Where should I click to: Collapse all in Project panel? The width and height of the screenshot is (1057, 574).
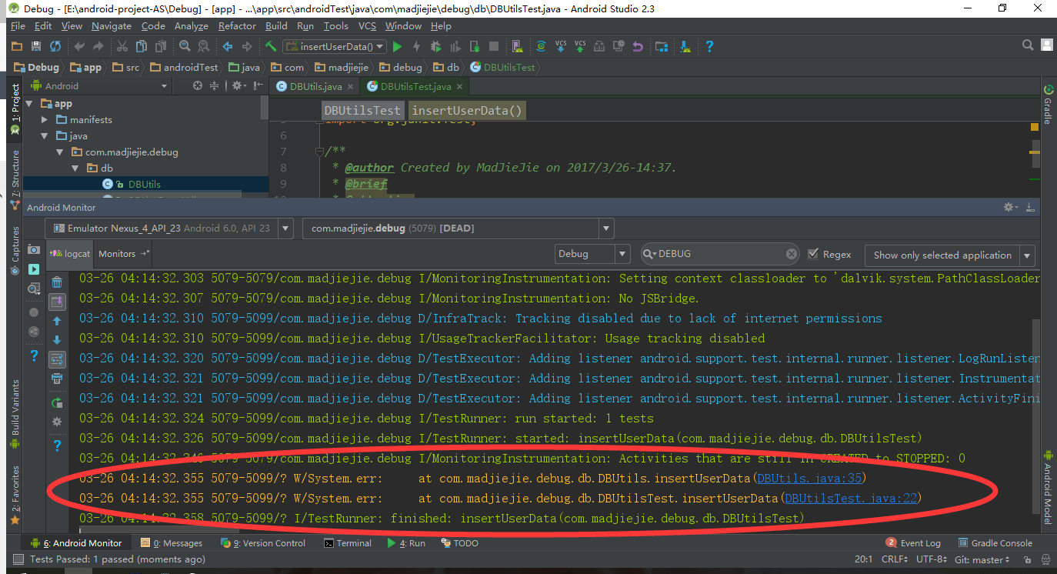click(215, 86)
